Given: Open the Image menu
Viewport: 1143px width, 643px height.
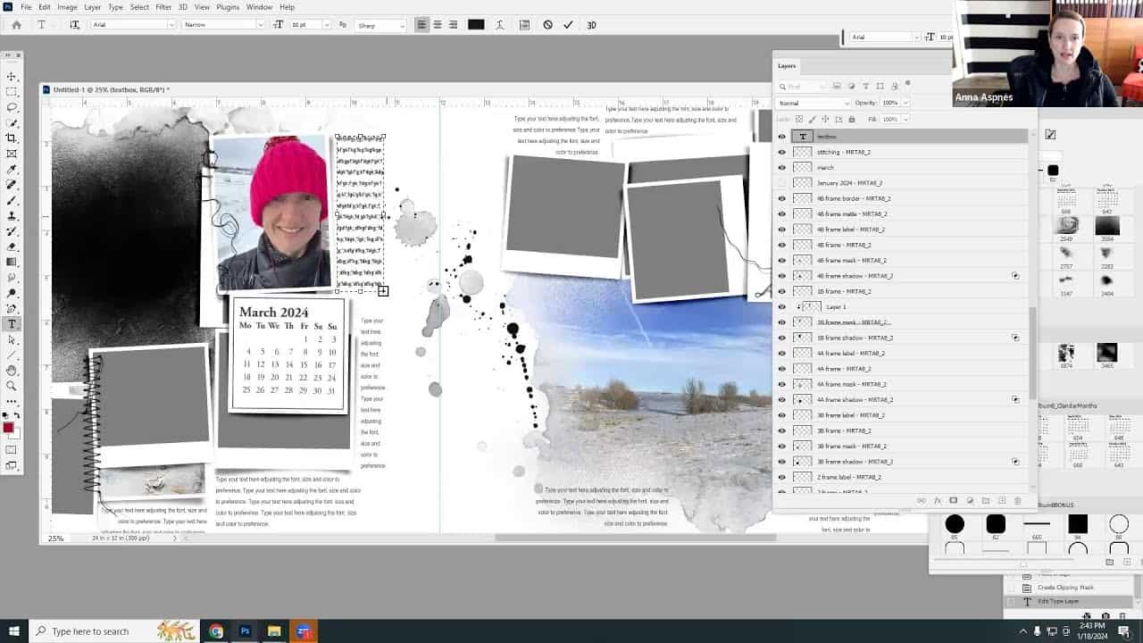Looking at the screenshot, I should pos(67,7).
